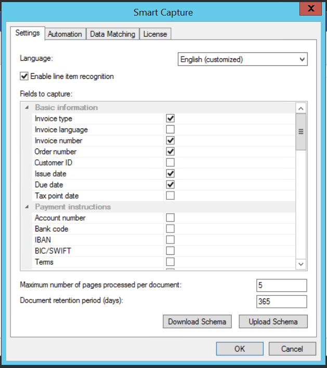The image size is (327, 368).
Task: Close the Smart Capture dialog
Action: [310, 9]
